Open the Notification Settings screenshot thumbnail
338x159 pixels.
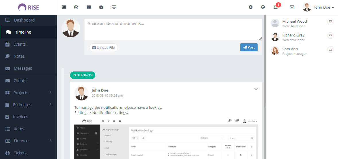[x=166, y=138]
